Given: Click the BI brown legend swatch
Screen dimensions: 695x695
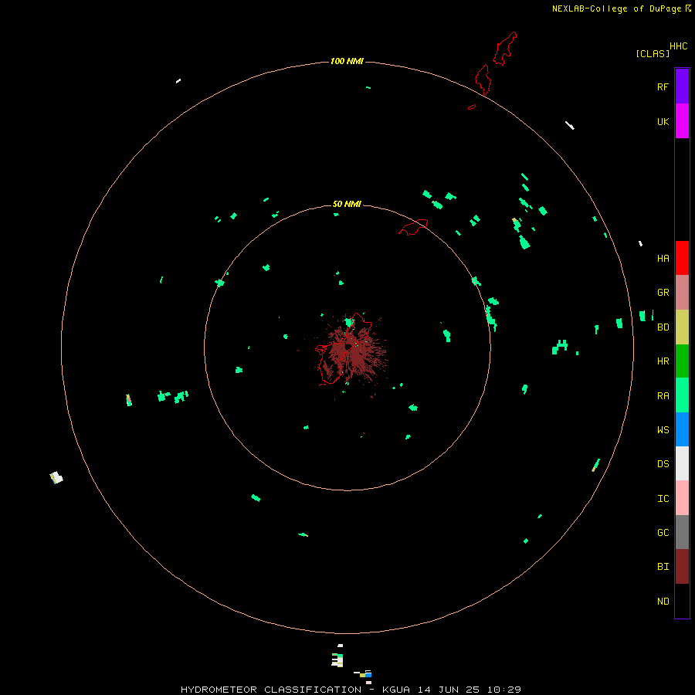Looking at the screenshot, I should click(682, 567).
